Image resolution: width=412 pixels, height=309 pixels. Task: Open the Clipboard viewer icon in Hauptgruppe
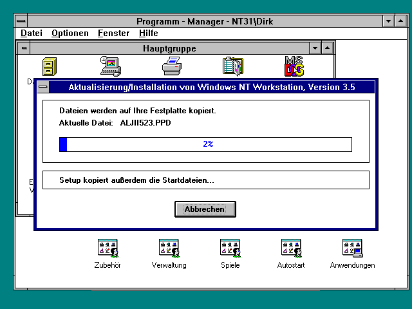coord(233,66)
